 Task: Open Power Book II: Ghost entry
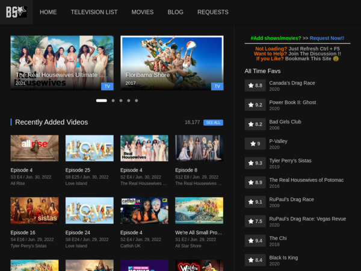292,102
